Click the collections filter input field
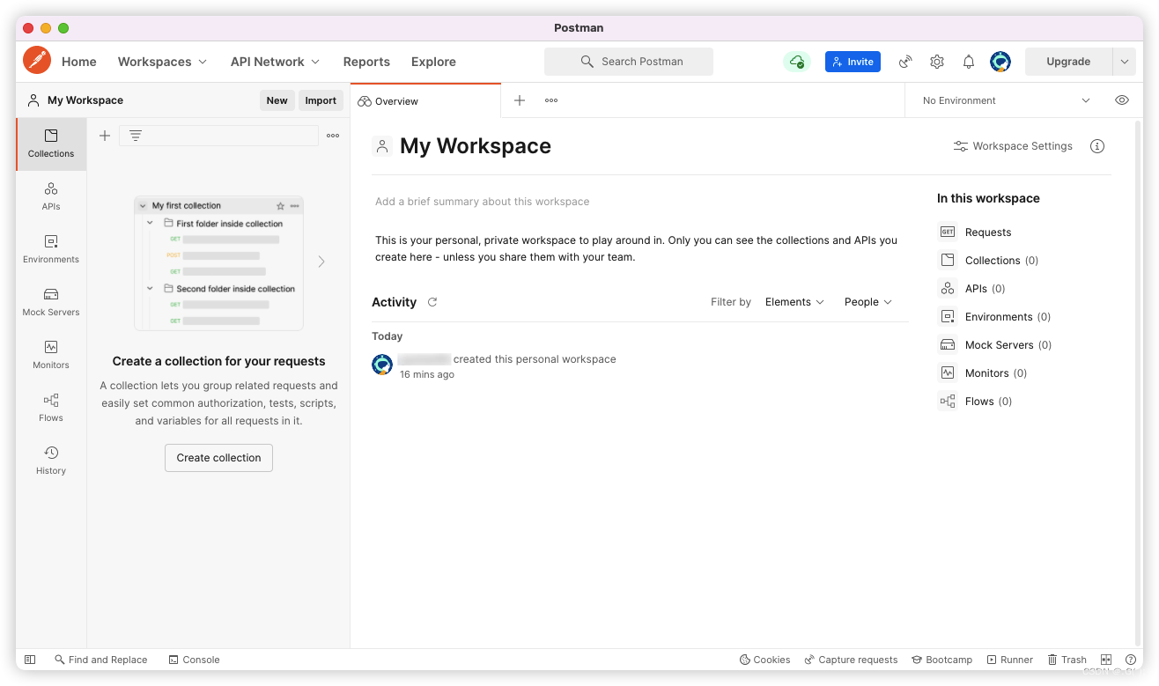 pos(218,136)
